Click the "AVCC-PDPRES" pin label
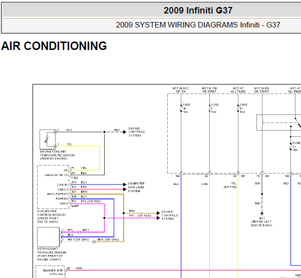 pos(58,194)
